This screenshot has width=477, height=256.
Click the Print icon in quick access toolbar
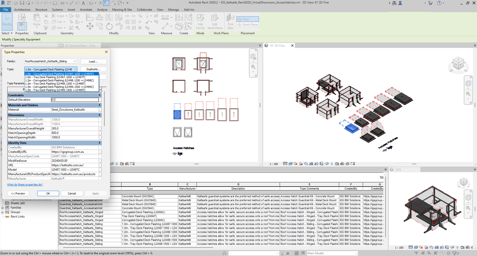(x=55, y=3)
